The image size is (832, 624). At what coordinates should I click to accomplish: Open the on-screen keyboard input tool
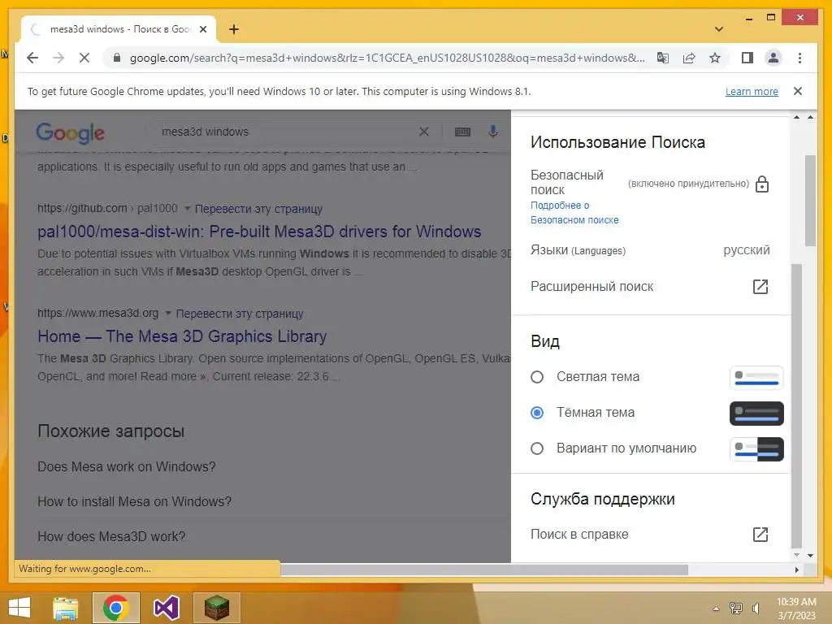tap(462, 132)
